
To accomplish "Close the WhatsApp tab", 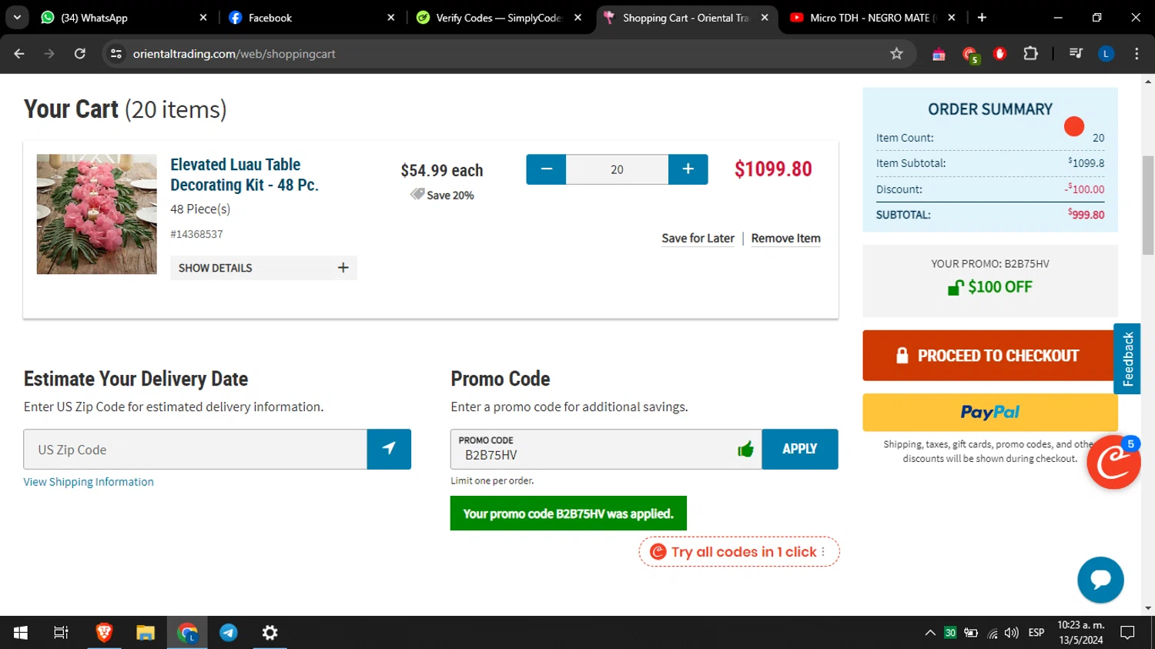I will pyautogui.click(x=203, y=18).
